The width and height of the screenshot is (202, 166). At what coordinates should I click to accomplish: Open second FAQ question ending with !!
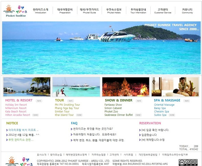click(x=94, y=134)
